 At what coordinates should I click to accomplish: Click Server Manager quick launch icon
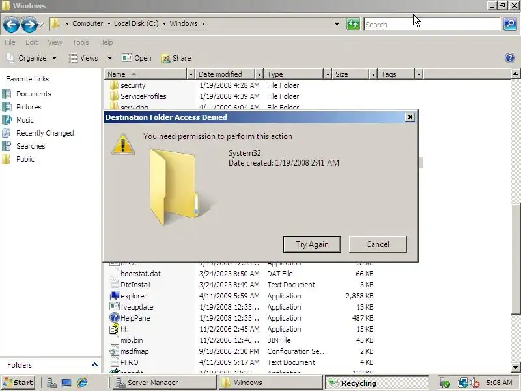point(51,383)
